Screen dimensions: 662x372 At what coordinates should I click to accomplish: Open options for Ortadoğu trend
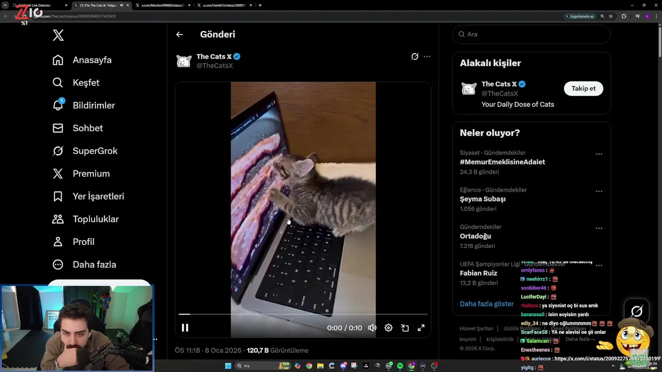coord(599,228)
